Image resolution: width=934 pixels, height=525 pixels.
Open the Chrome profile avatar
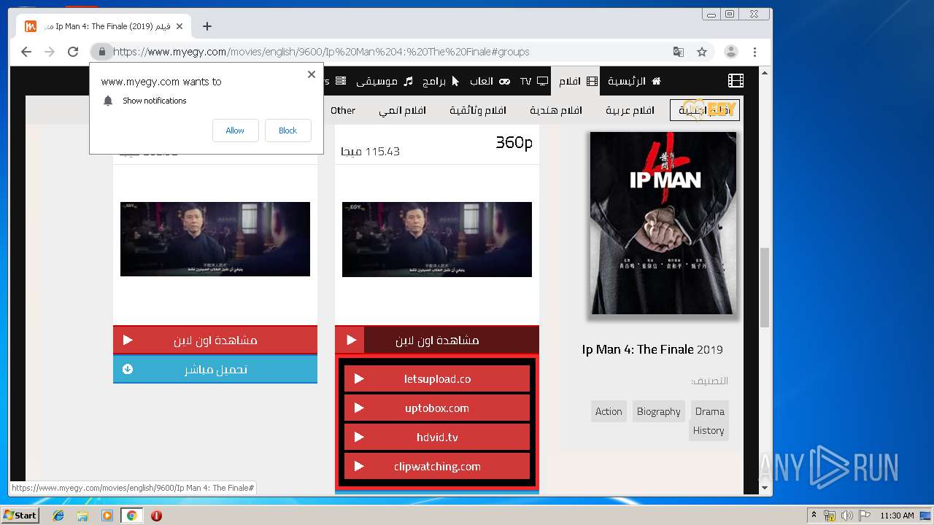730,52
